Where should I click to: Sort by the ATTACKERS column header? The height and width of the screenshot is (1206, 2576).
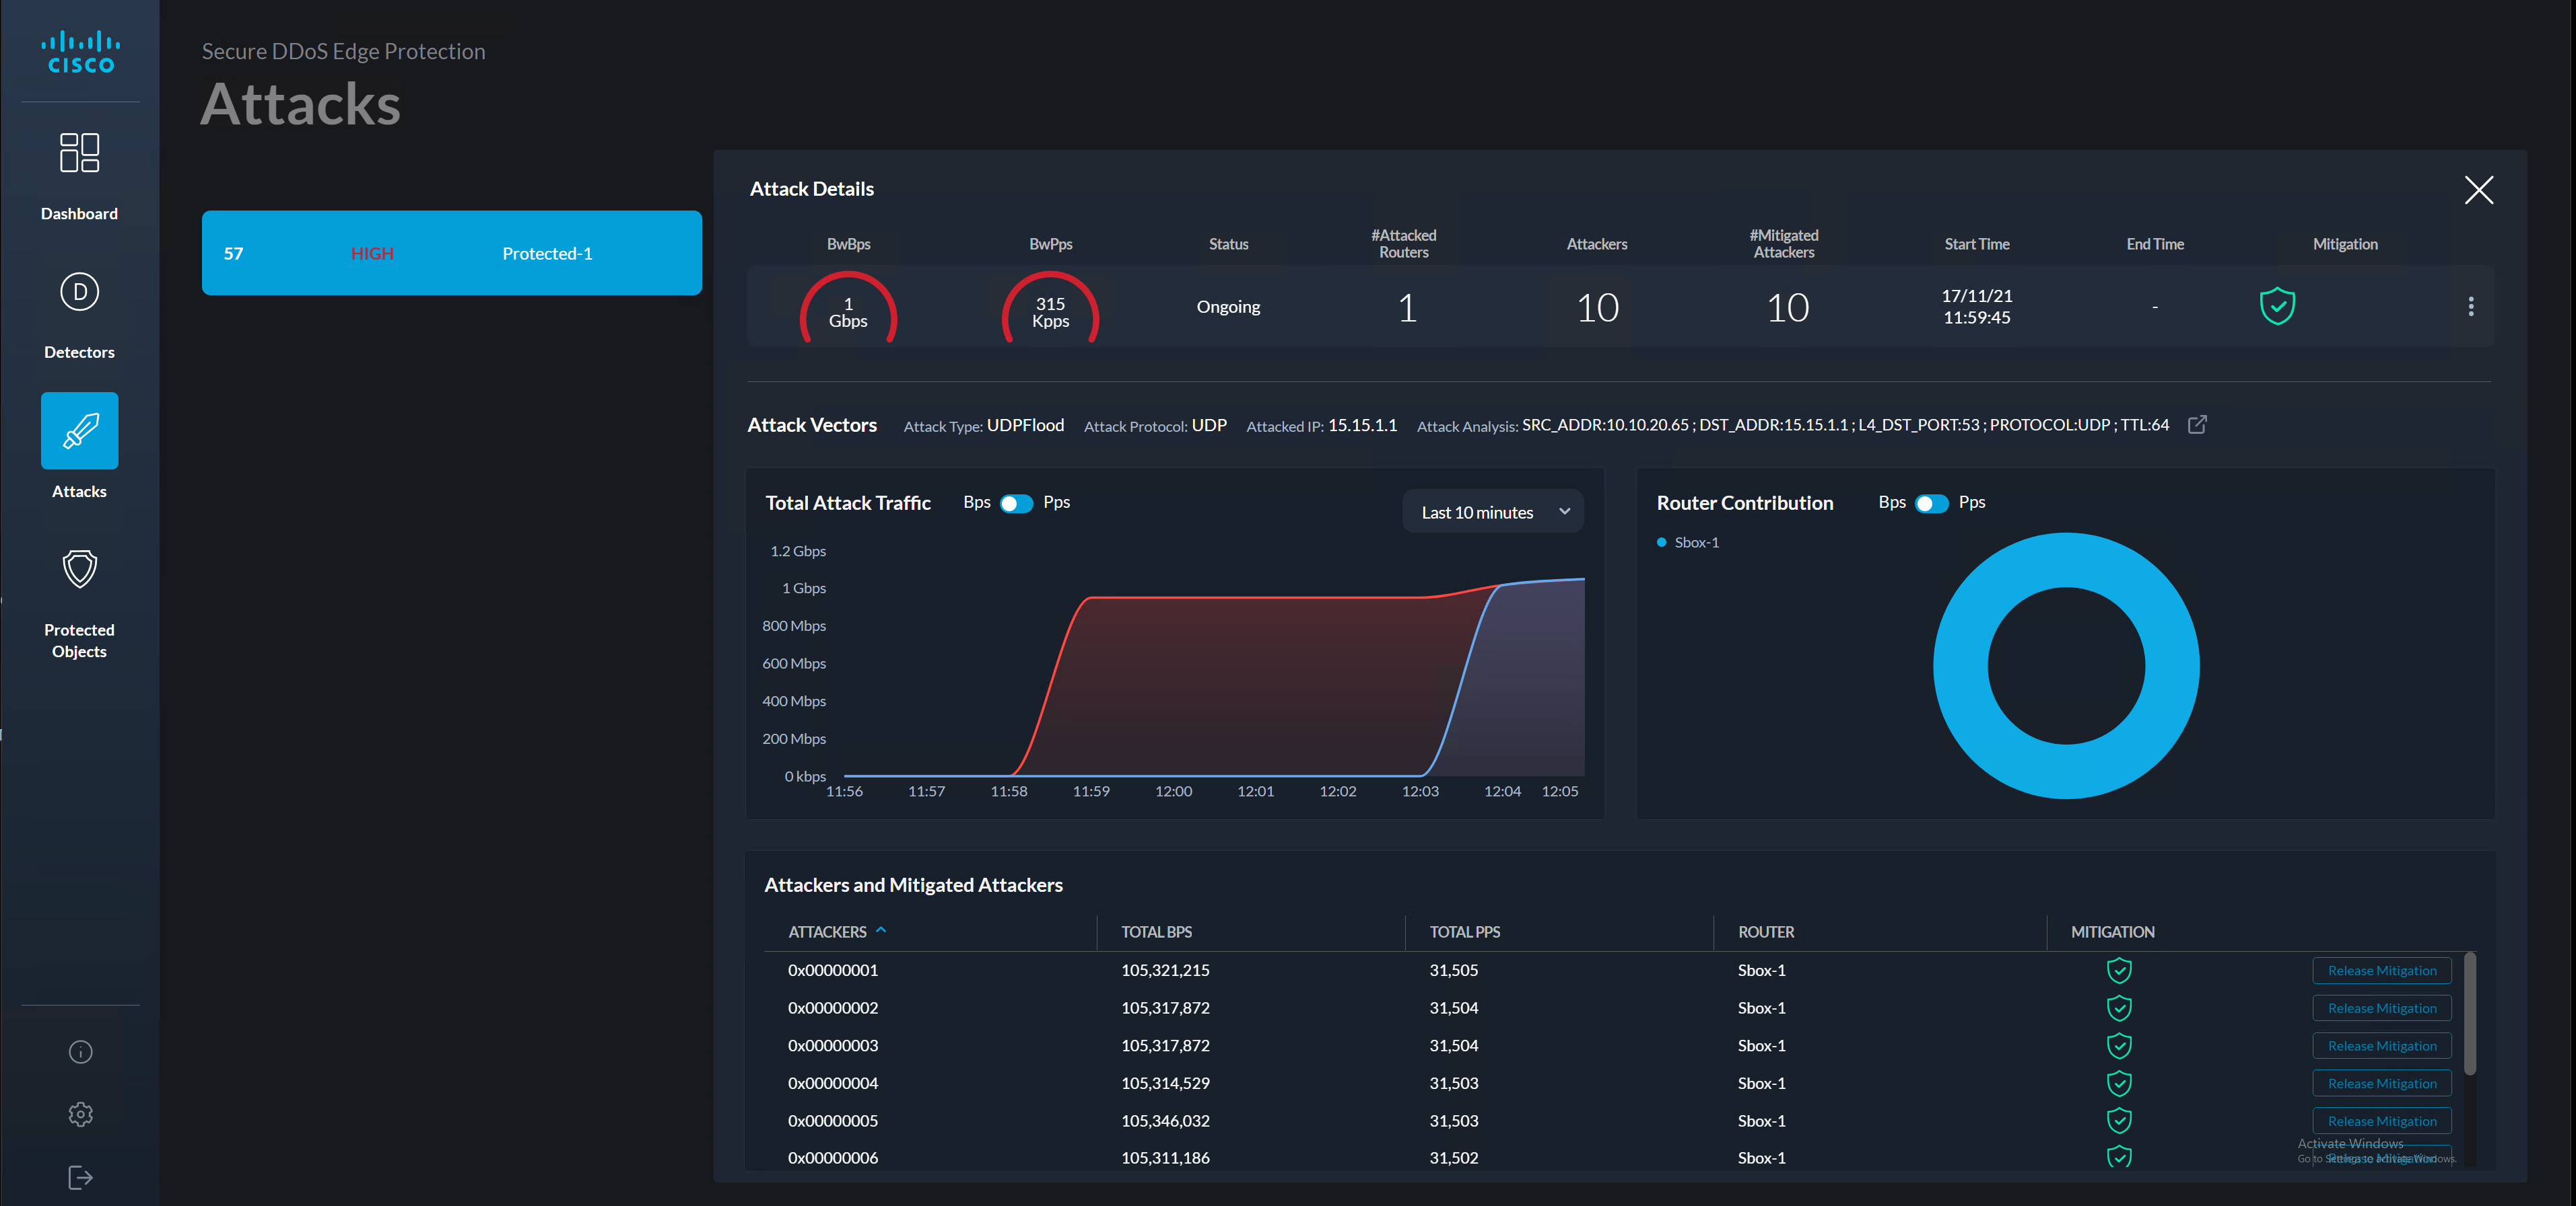coord(827,931)
